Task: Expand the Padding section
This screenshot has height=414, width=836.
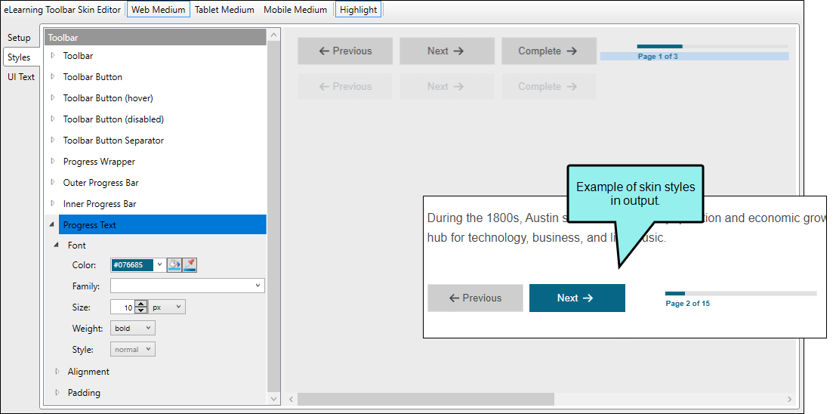Action: [57, 393]
